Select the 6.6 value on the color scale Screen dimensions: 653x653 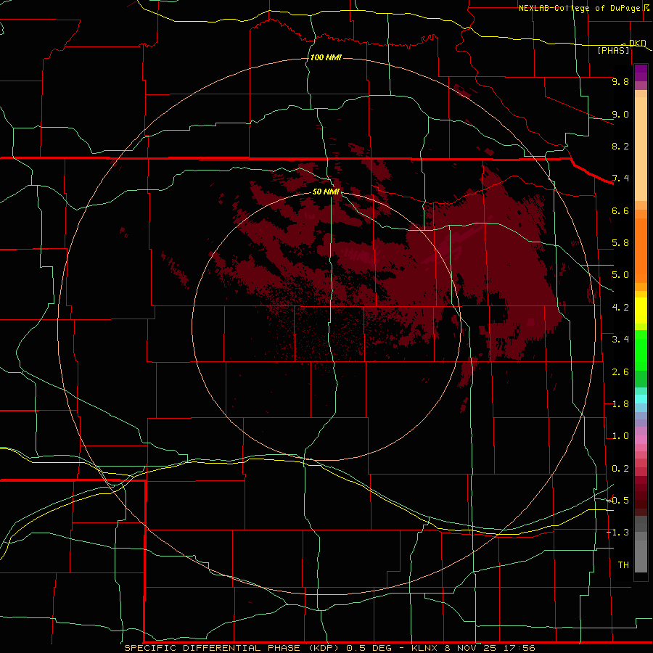(x=620, y=210)
